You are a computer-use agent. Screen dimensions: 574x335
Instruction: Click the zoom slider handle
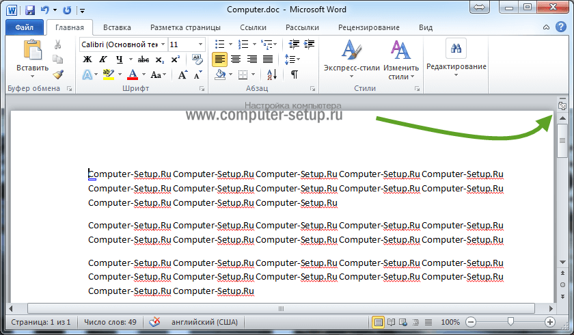[510, 322]
